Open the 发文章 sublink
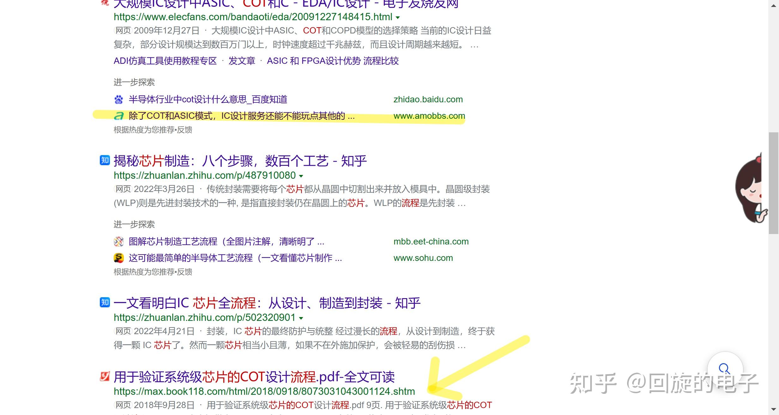779x415 pixels. (x=242, y=61)
